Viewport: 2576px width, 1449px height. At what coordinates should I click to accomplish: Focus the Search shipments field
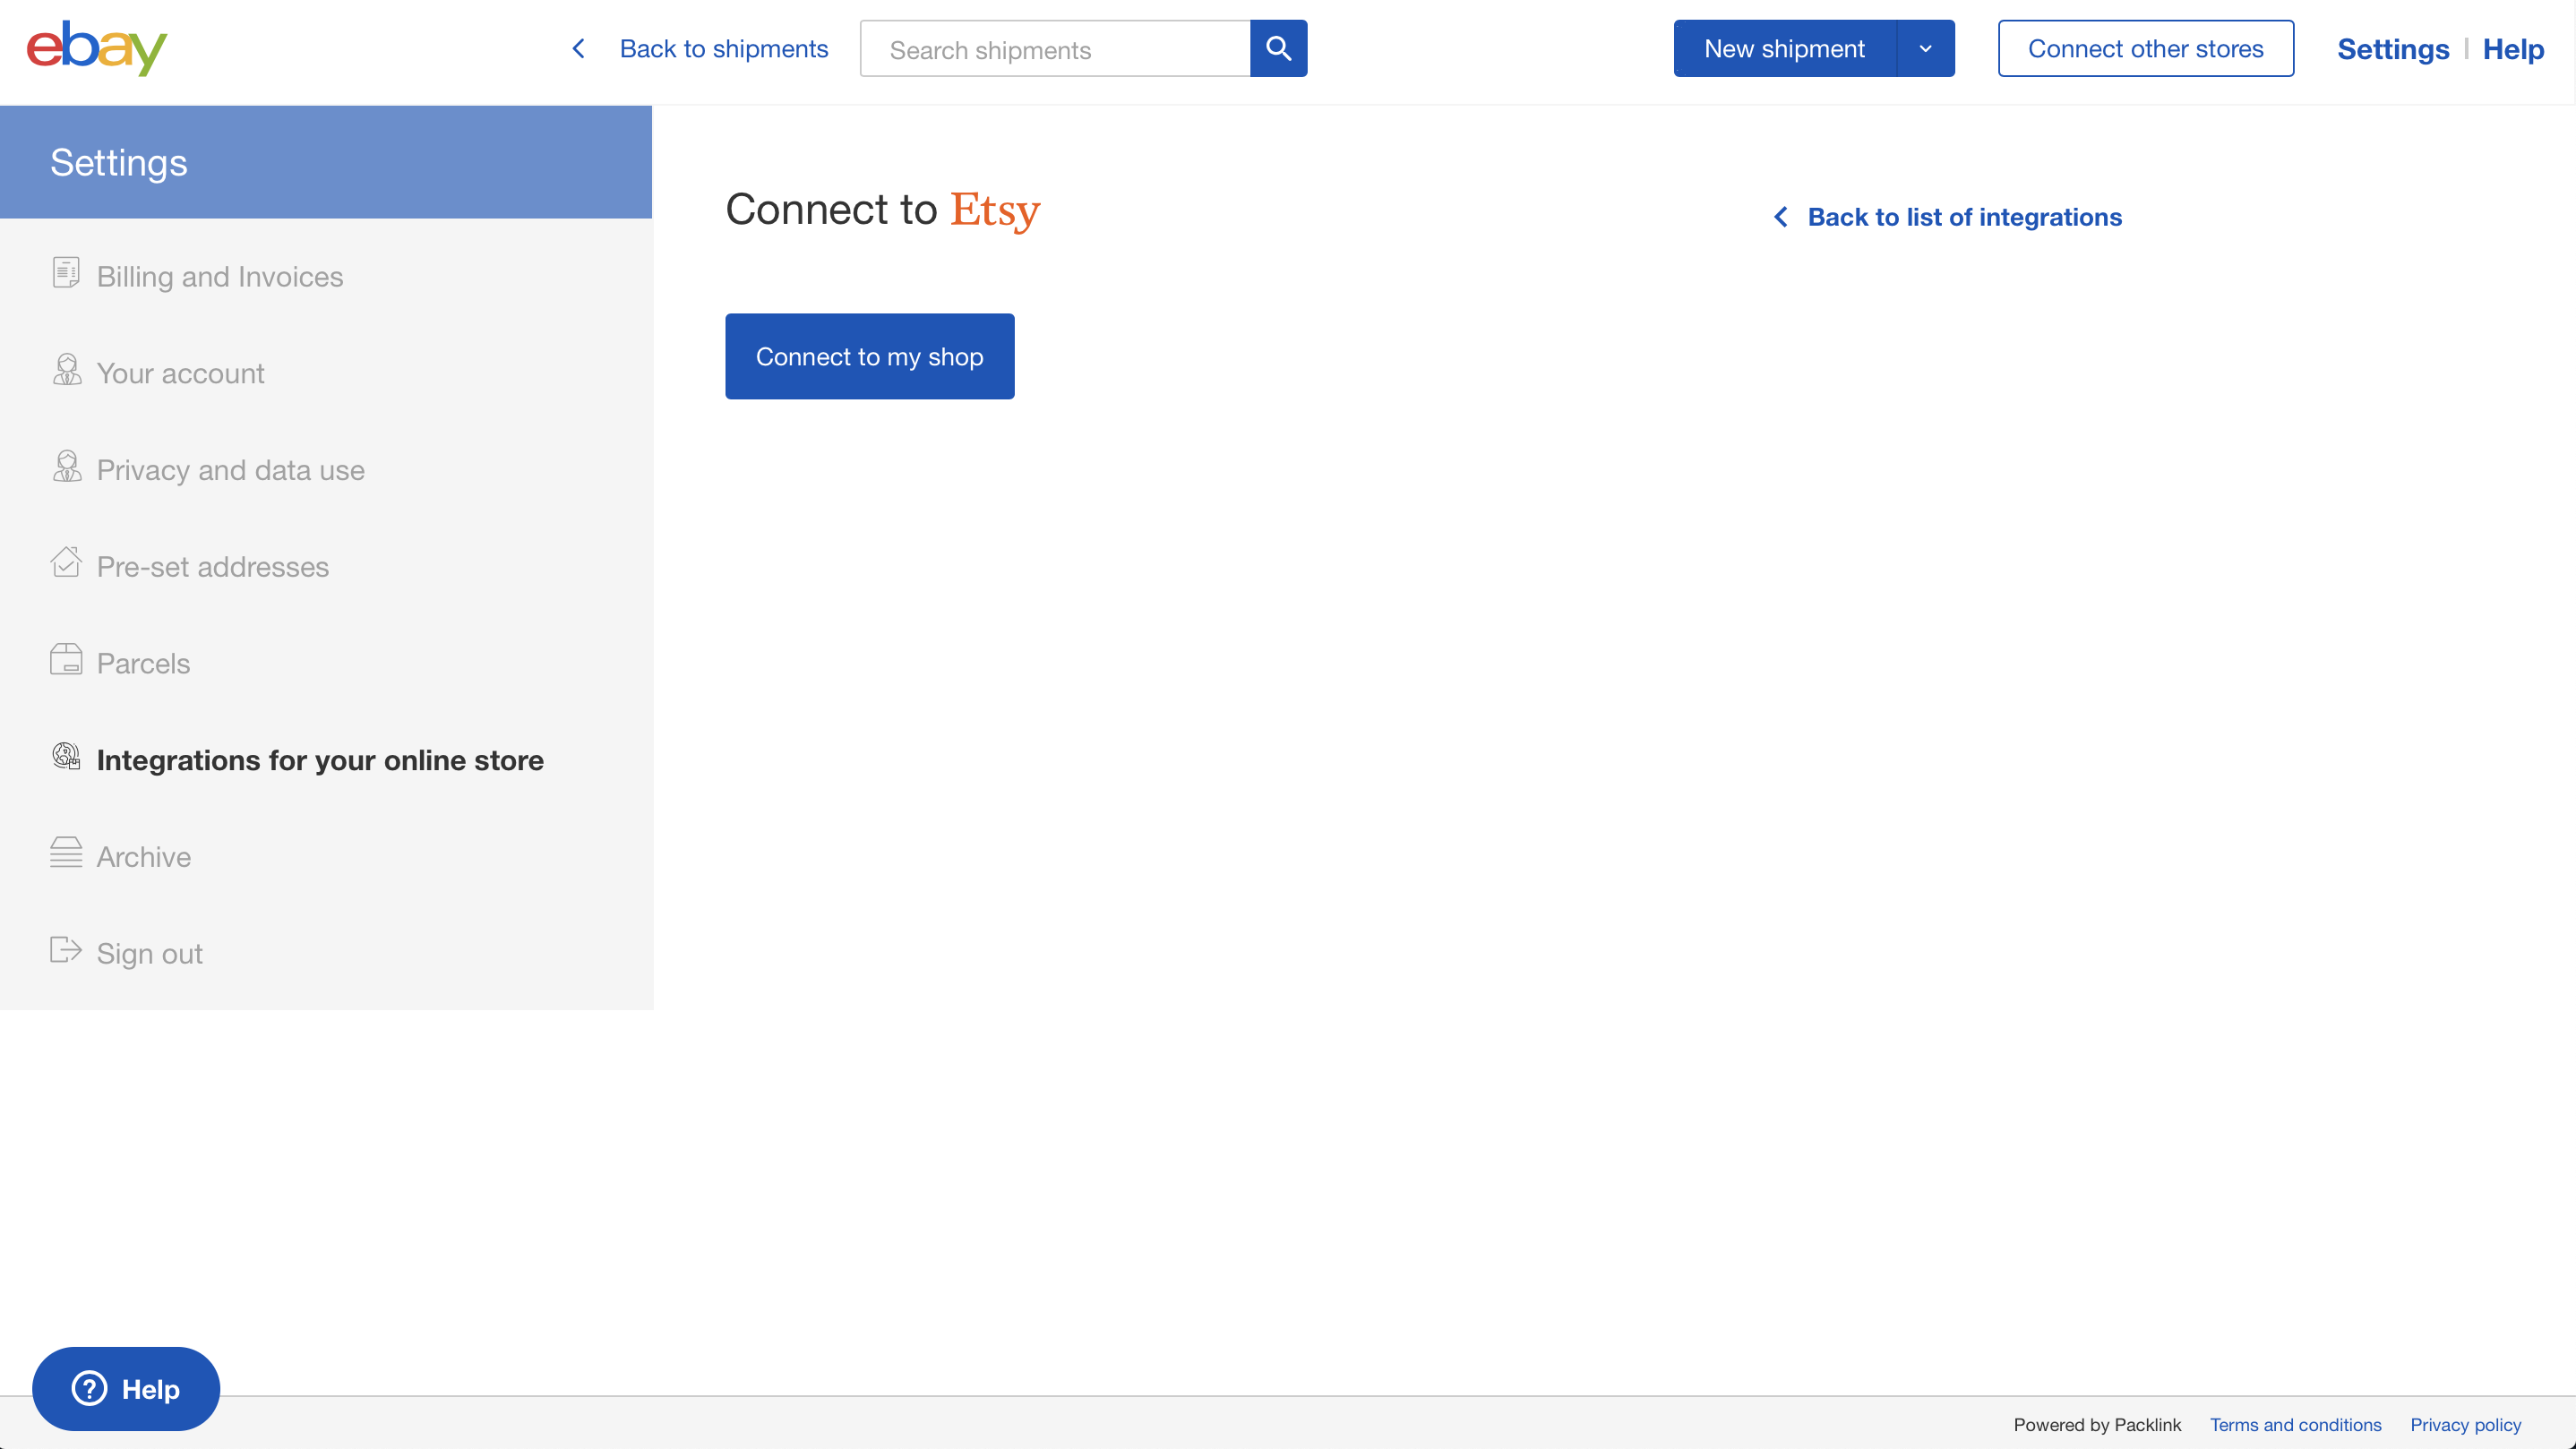(x=1055, y=48)
